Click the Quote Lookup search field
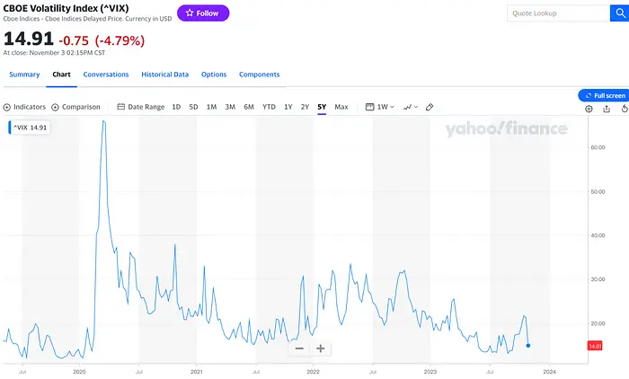629x379 pixels. click(x=558, y=13)
